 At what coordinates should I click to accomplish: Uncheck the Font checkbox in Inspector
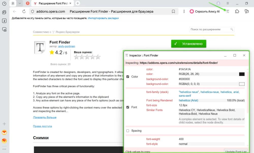coord(128,107)
